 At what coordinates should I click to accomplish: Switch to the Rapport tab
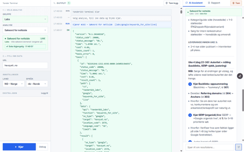pos(214,3)
